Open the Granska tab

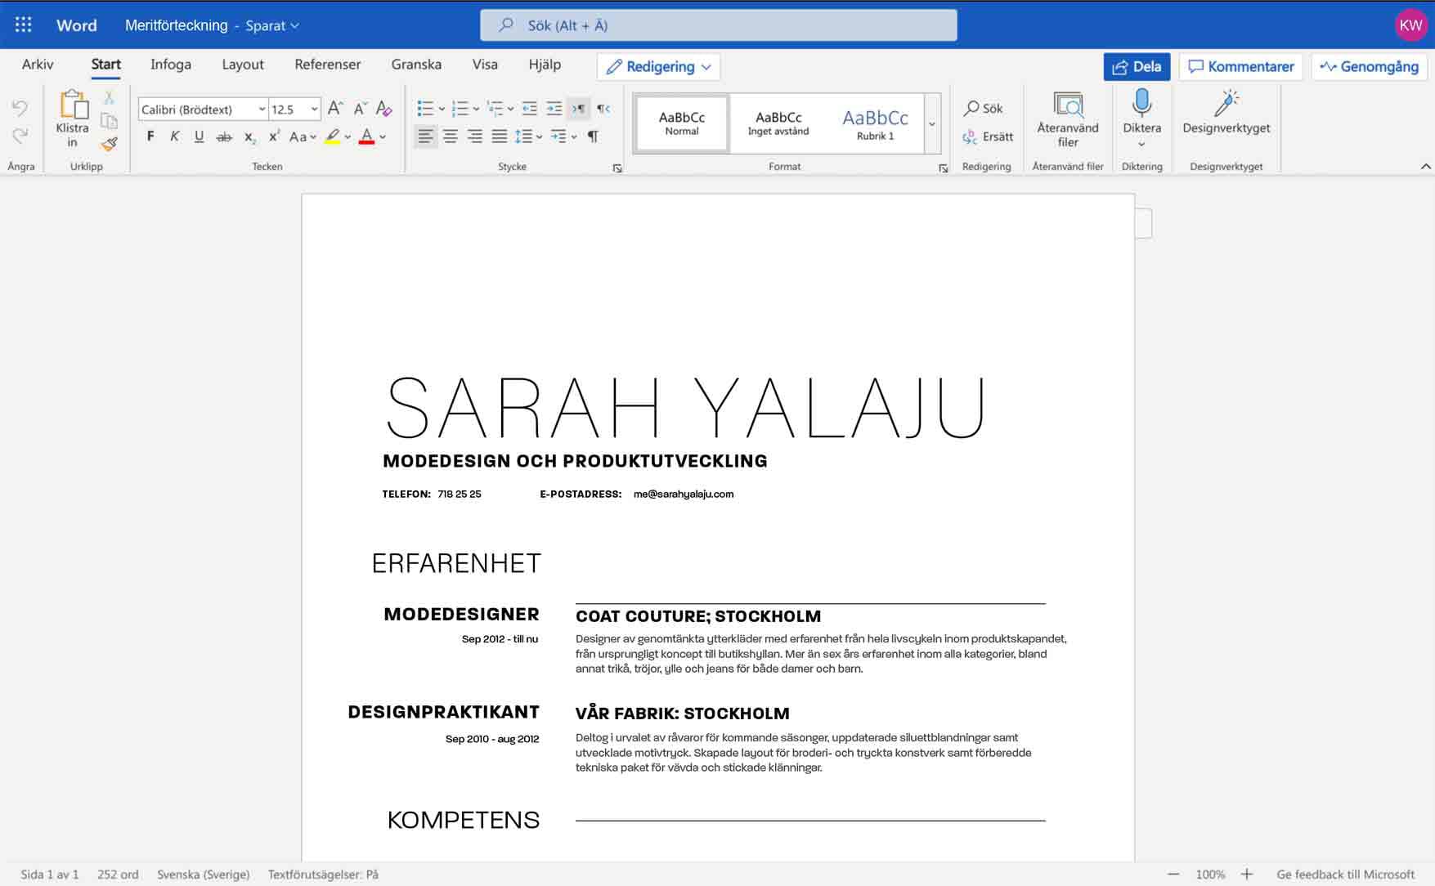click(416, 65)
